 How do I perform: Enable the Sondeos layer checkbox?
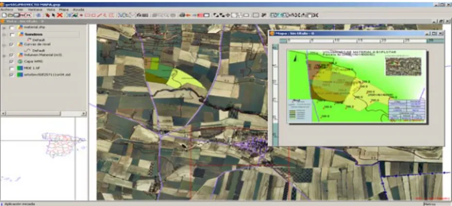[12, 34]
